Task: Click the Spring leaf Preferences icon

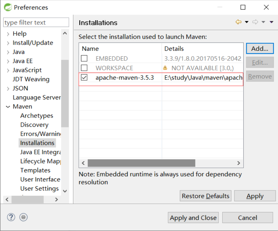Action: 8,7
